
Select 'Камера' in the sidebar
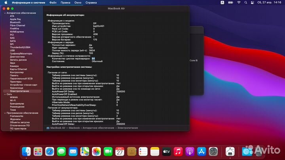(x=14, y=66)
